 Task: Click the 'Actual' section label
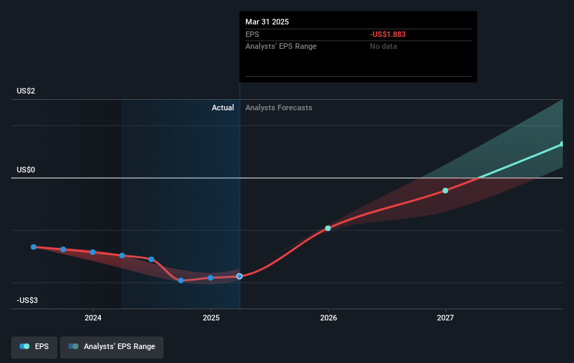(223, 108)
